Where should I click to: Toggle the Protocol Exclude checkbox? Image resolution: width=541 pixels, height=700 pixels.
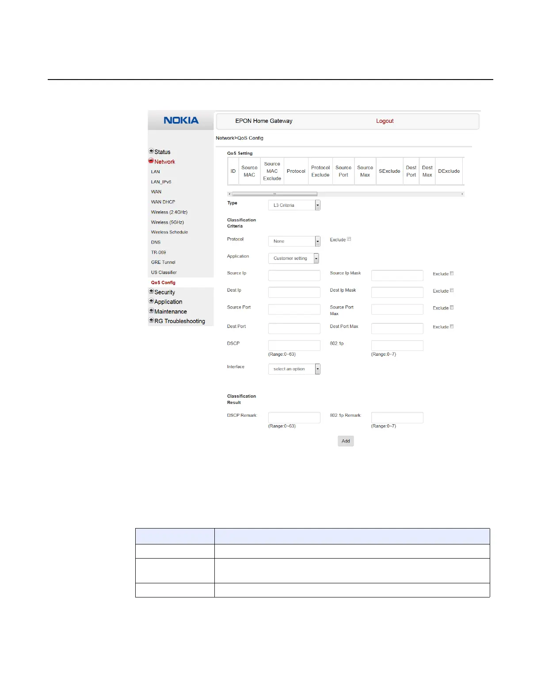coord(349,239)
